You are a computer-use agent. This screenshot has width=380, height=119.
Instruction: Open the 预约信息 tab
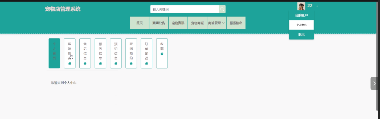(116, 53)
